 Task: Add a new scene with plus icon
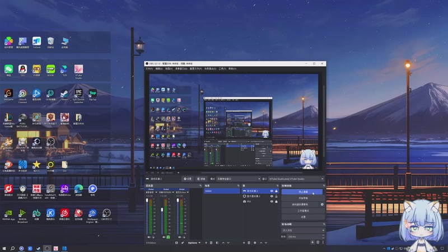[x=206, y=242]
